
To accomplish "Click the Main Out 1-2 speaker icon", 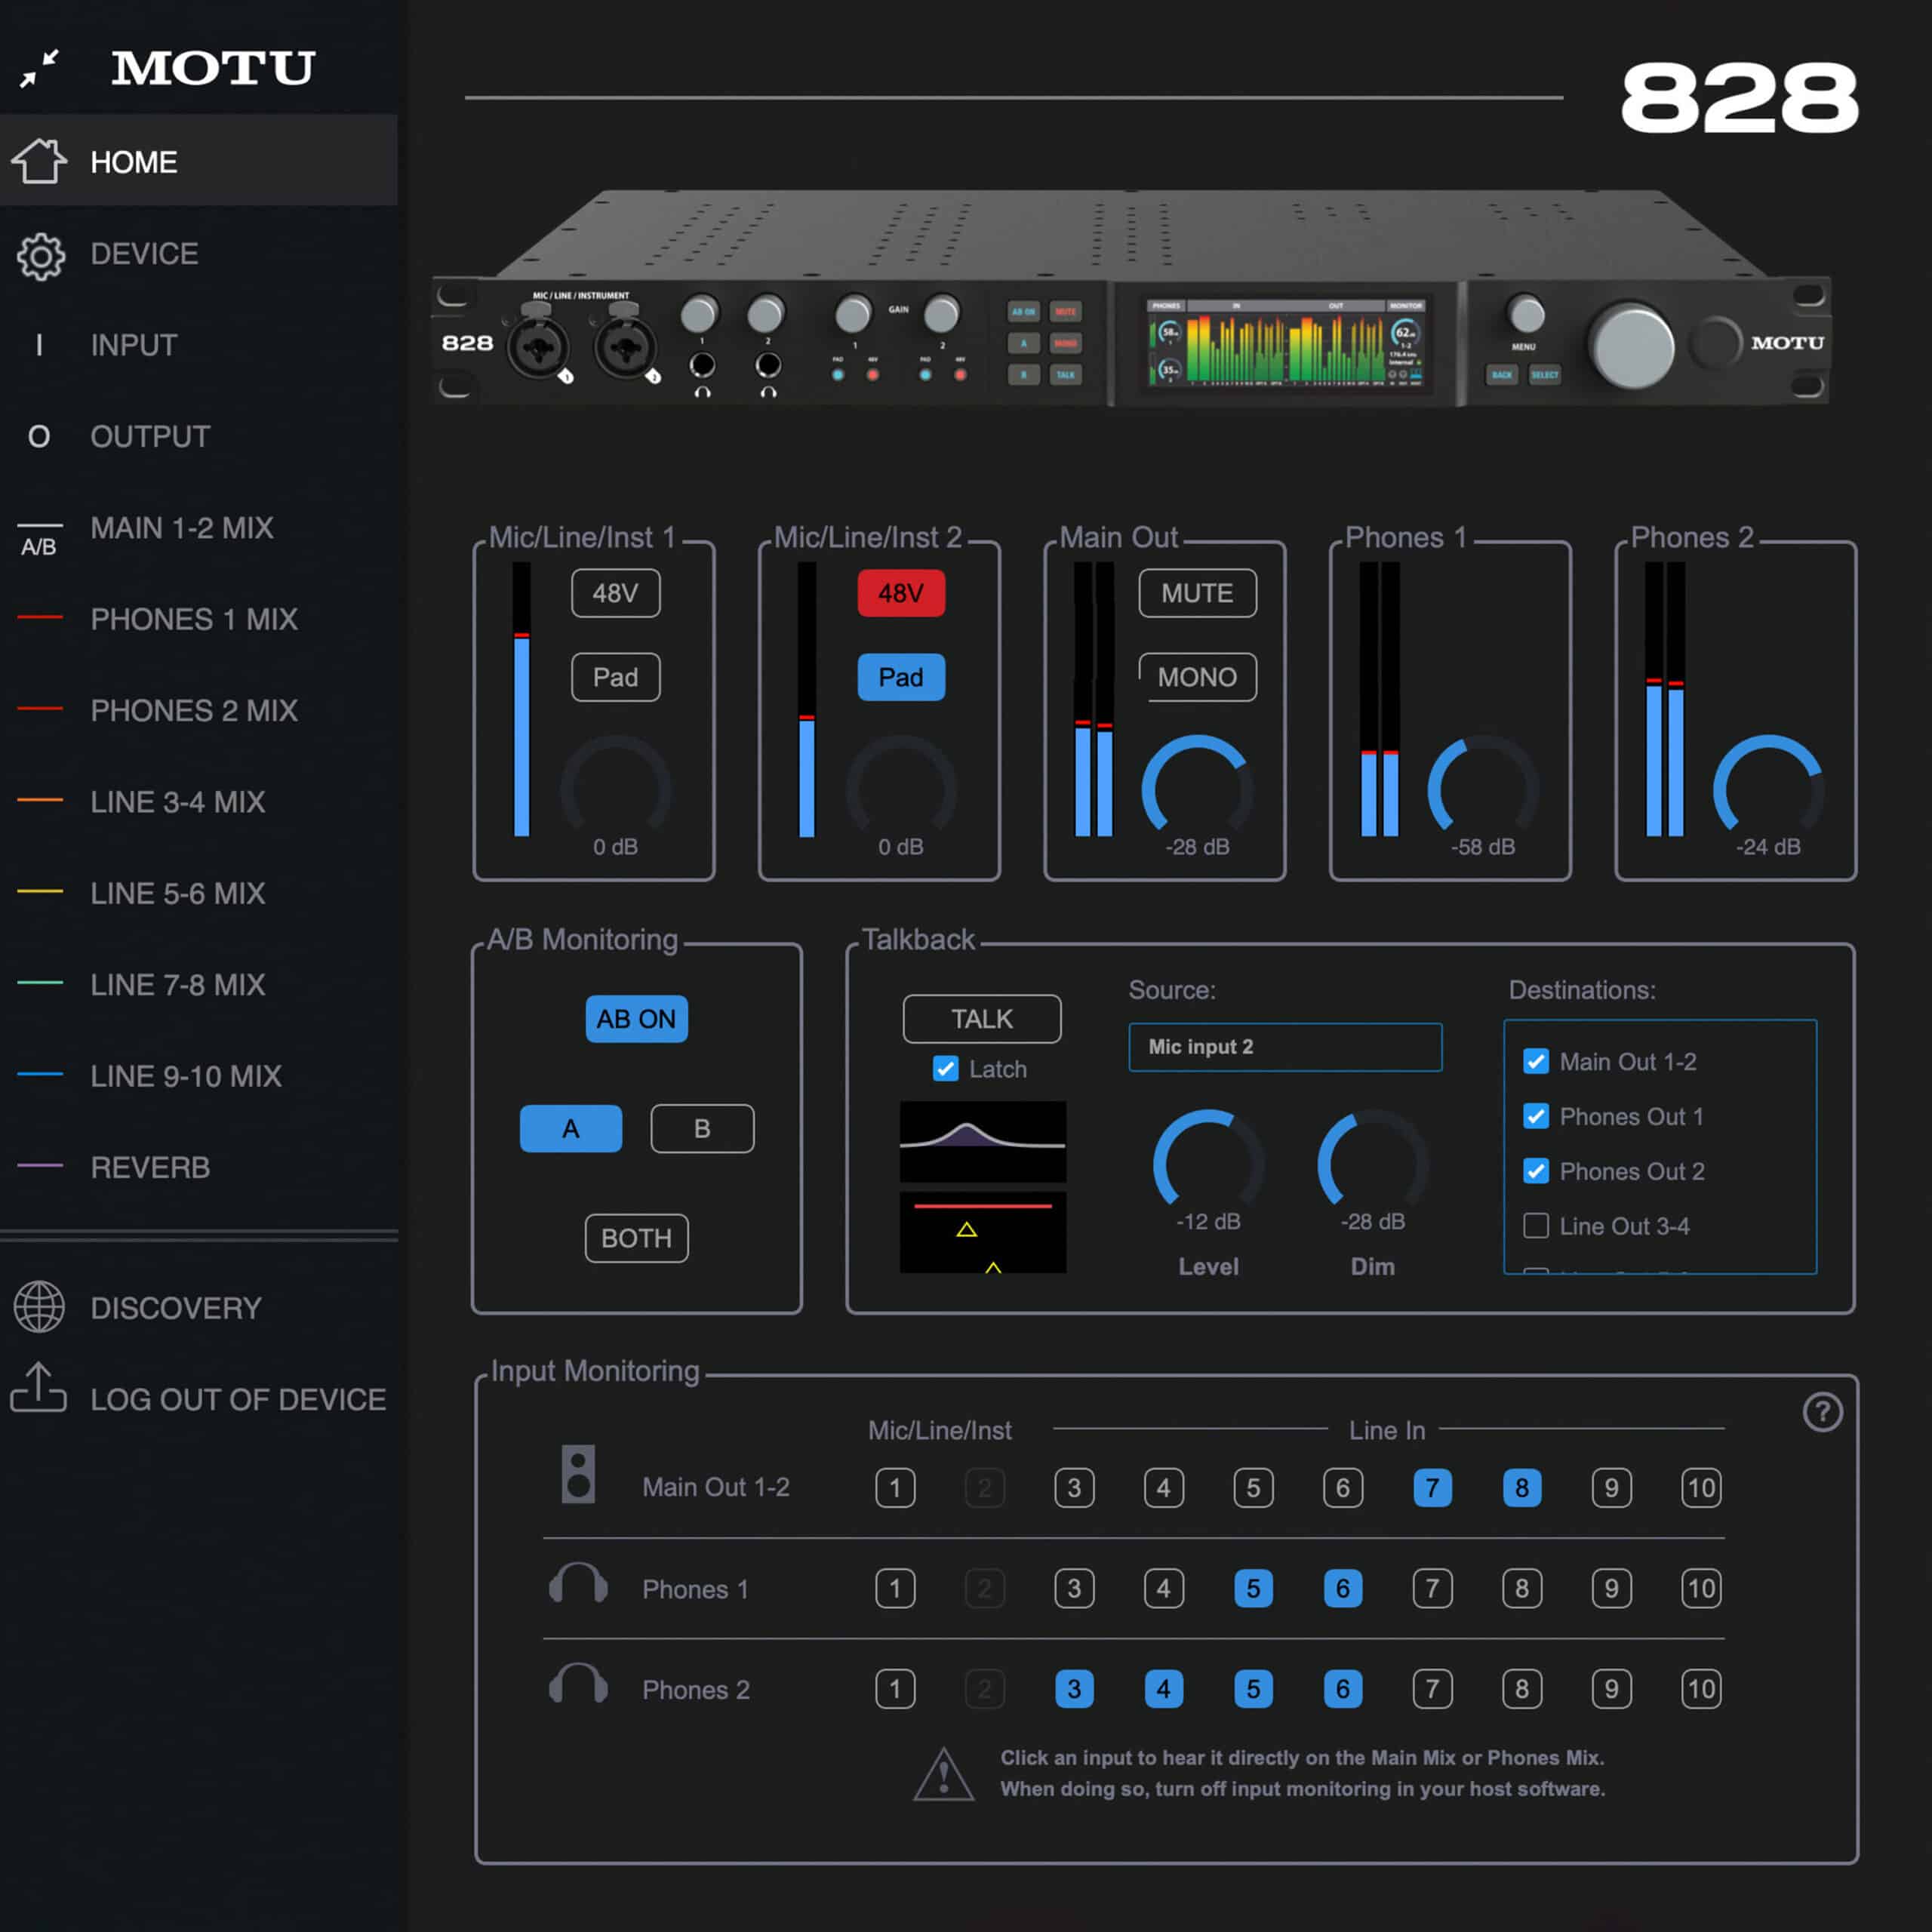I will [x=578, y=1474].
